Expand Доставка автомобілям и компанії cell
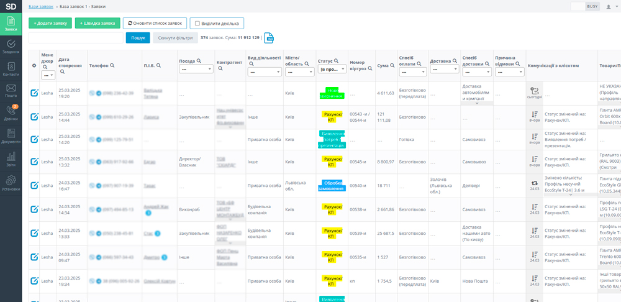The width and height of the screenshot is (621, 302). tap(477, 103)
